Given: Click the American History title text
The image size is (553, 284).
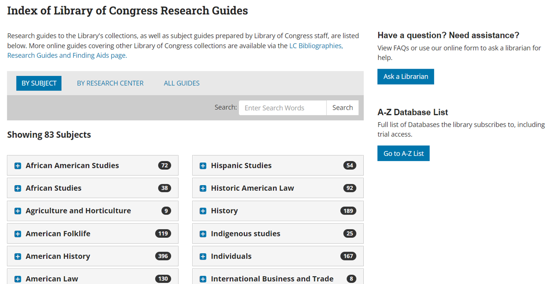Looking at the screenshot, I should (x=58, y=256).
